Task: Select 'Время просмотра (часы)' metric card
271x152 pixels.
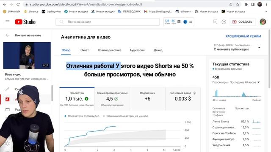Action: tap(112, 99)
